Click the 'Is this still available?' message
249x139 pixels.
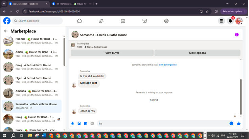tap(92, 76)
